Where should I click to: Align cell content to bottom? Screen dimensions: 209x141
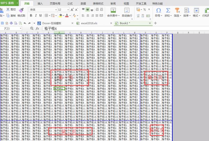point(92,10)
